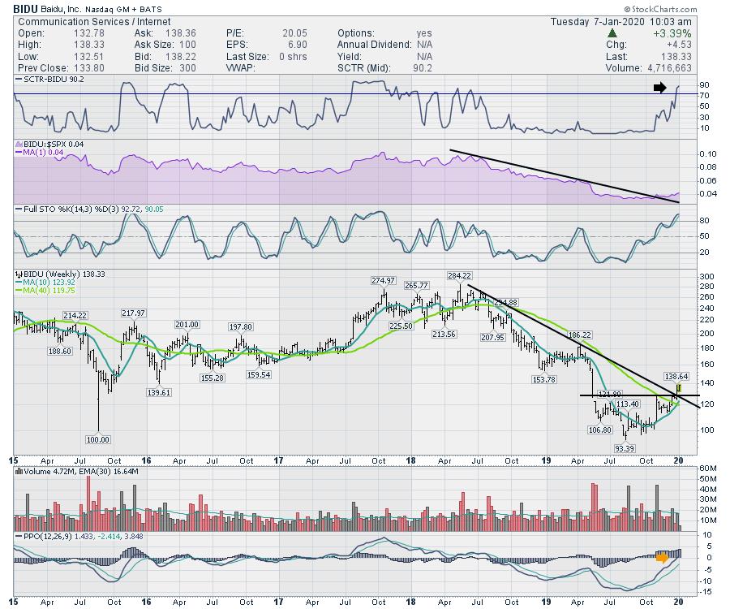Image resolution: width=730 pixels, height=609 pixels.
Task: Select the 153.78 price label
Action: pos(543,379)
